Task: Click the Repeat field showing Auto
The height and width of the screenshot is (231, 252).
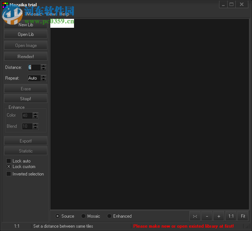Action: tap(34, 78)
